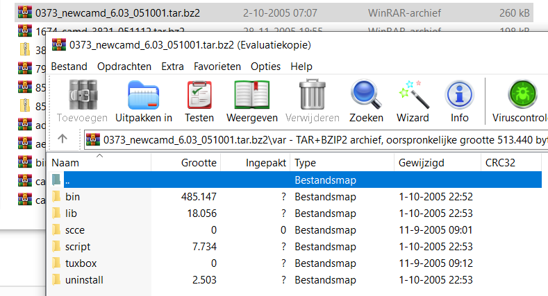
Task: Sort by the Ingepakt column header
Action: [256, 162]
